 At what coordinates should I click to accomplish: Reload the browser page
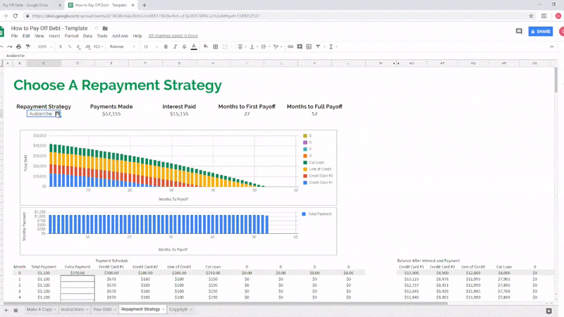pos(15,15)
